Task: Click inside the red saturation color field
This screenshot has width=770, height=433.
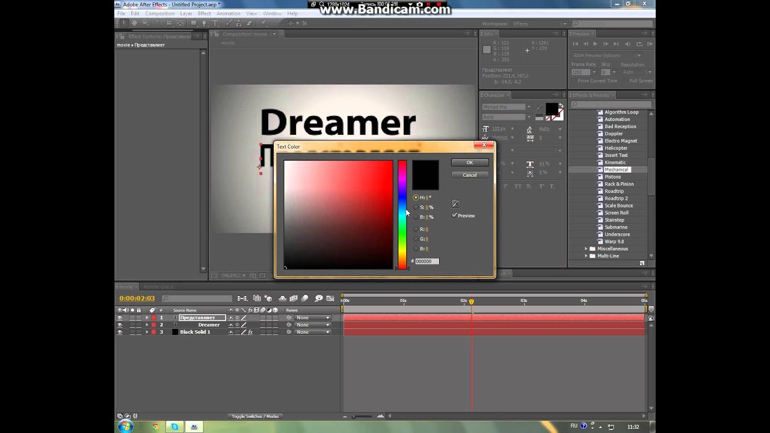Action: coord(338,215)
